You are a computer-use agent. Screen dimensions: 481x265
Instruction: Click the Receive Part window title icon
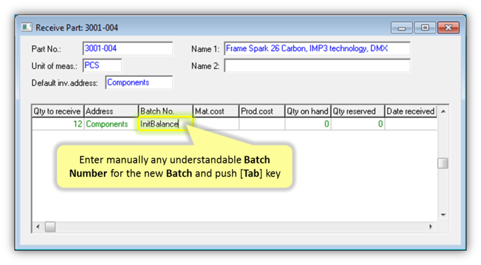pyautogui.click(x=27, y=27)
